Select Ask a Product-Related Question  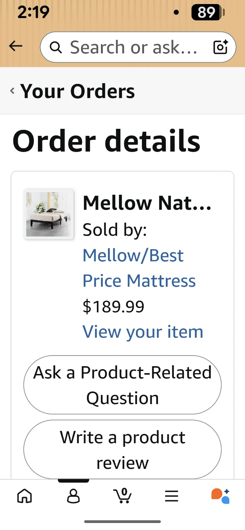[x=122, y=385]
